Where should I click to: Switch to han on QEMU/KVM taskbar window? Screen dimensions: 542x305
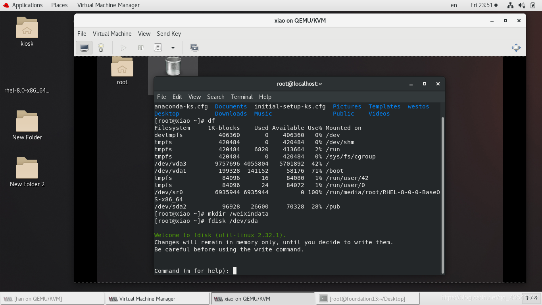tap(52, 299)
